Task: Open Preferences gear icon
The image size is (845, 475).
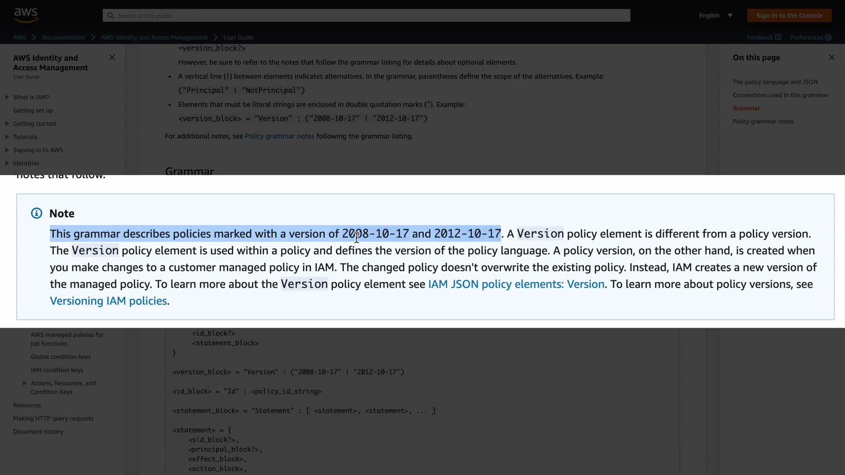Action: click(828, 37)
